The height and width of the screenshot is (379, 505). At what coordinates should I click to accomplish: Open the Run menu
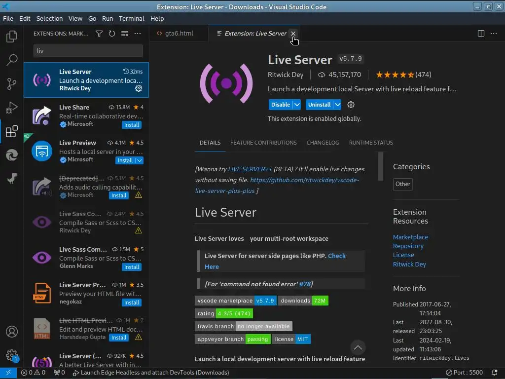tap(108, 18)
